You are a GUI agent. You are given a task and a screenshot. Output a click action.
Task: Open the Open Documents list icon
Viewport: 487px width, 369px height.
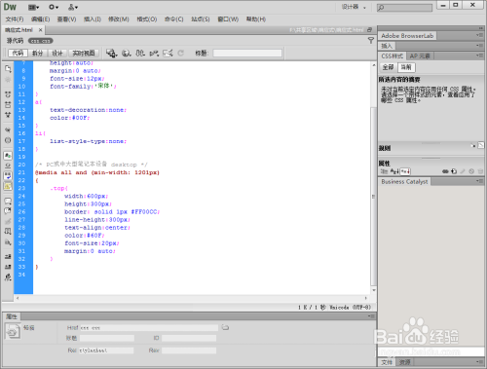coord(8,68)
